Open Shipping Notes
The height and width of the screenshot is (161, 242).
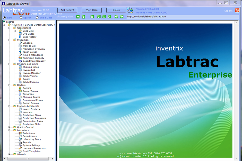(x=31, y=67)
